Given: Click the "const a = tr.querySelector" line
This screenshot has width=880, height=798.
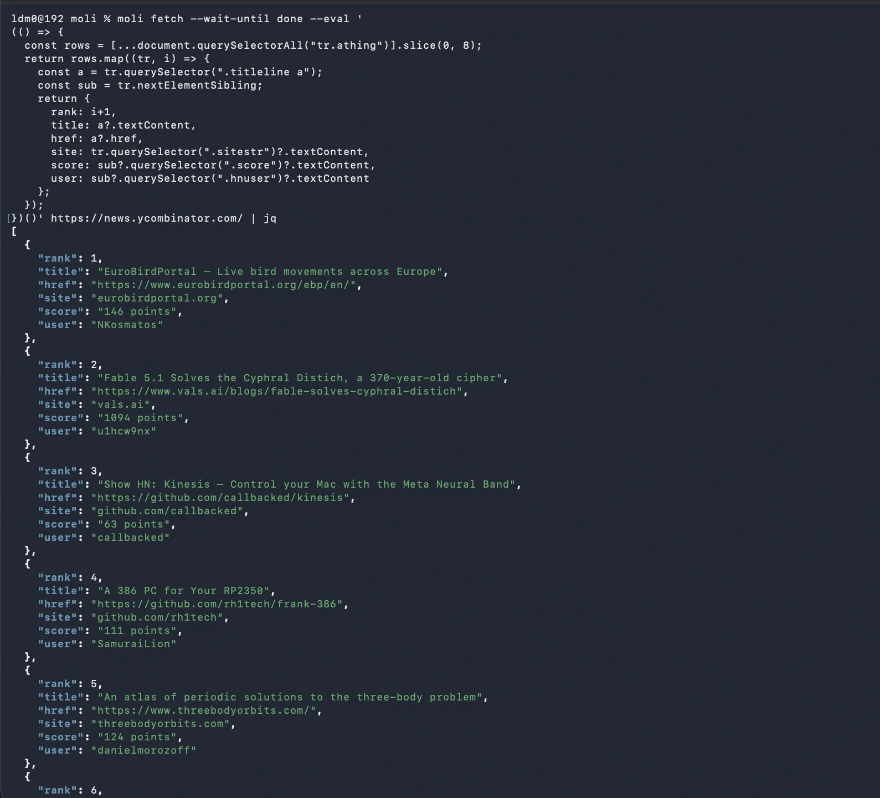Looking at the screenshot, I should 180,72.
